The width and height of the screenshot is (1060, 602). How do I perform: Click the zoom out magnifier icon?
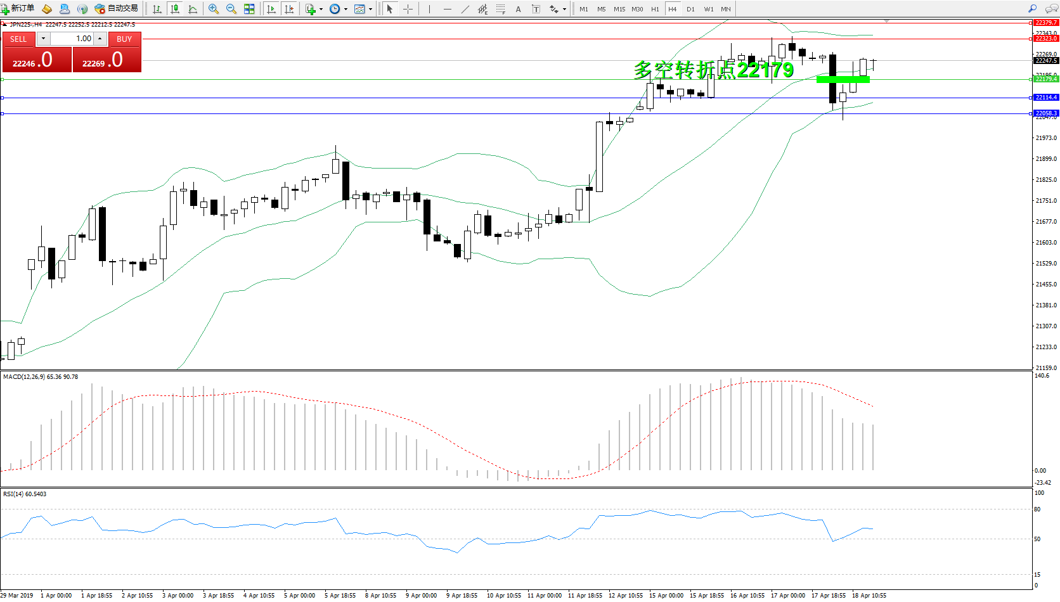pos(231,9)
